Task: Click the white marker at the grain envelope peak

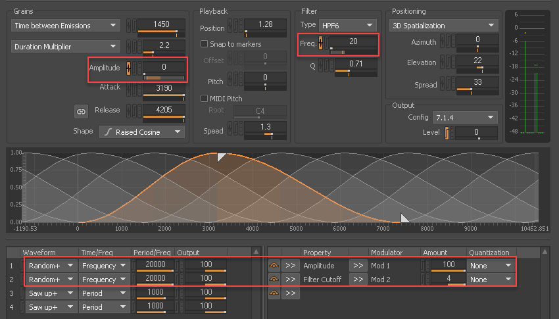Action: click(221, 157)
